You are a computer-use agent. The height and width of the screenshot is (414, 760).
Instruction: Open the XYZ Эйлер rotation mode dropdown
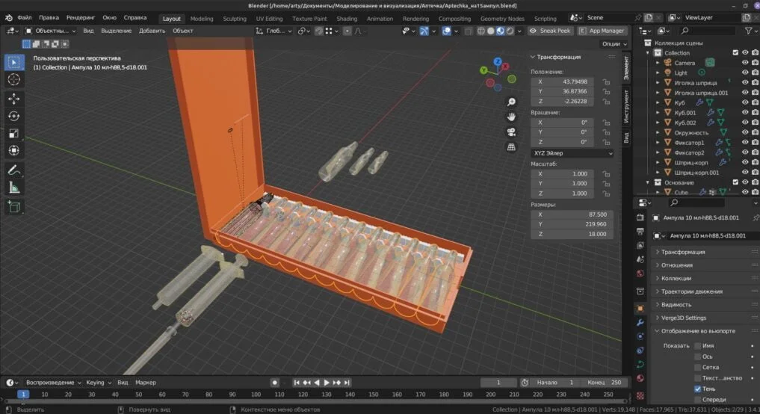point(572,153)
